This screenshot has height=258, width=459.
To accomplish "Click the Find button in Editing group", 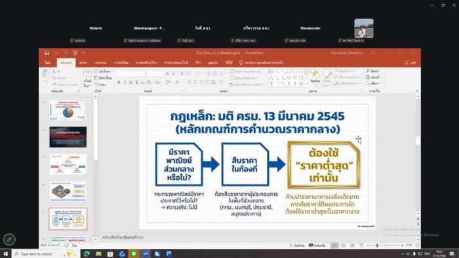I will (372, 71).
